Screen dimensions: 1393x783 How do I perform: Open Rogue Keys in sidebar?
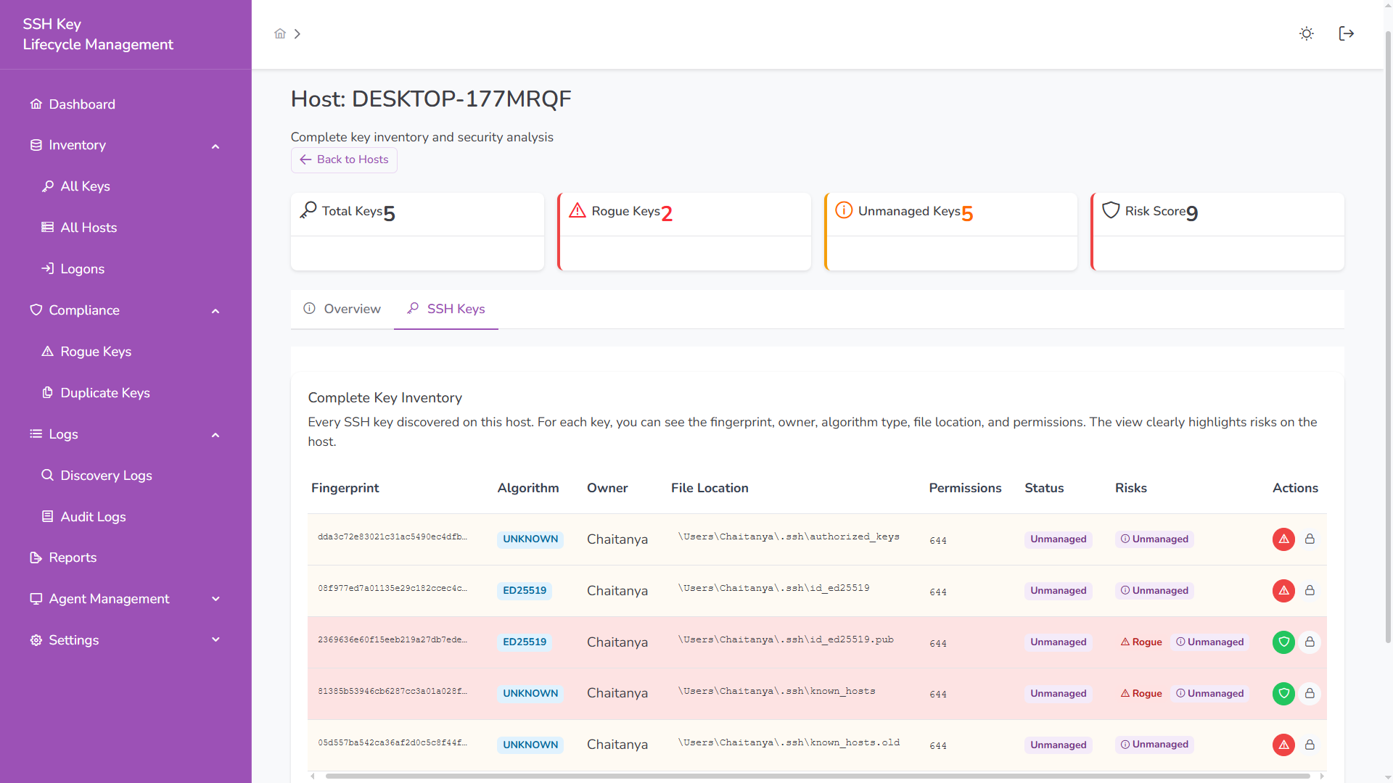(96, 352)
